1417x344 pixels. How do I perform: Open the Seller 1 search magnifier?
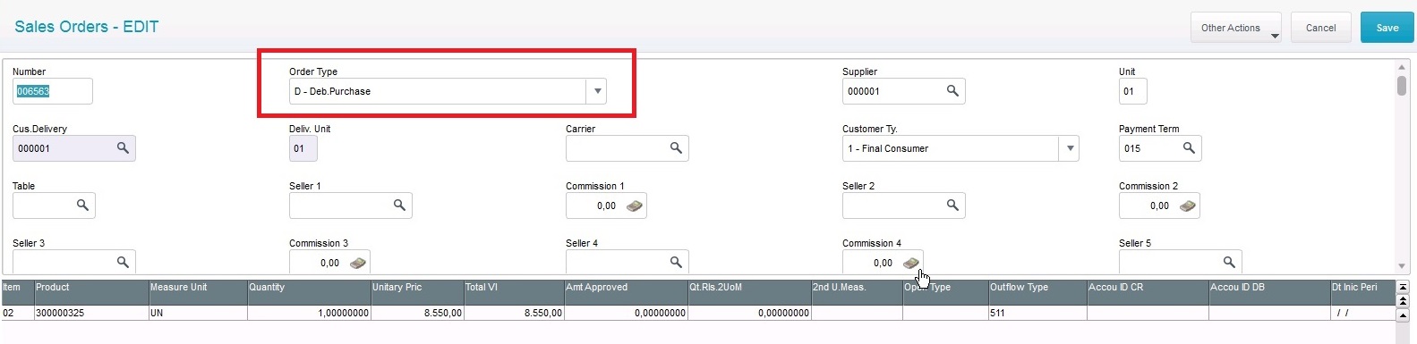399,206
